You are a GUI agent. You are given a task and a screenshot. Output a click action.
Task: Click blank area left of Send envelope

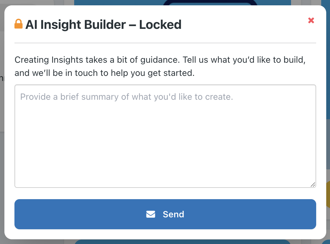point(80,214)
